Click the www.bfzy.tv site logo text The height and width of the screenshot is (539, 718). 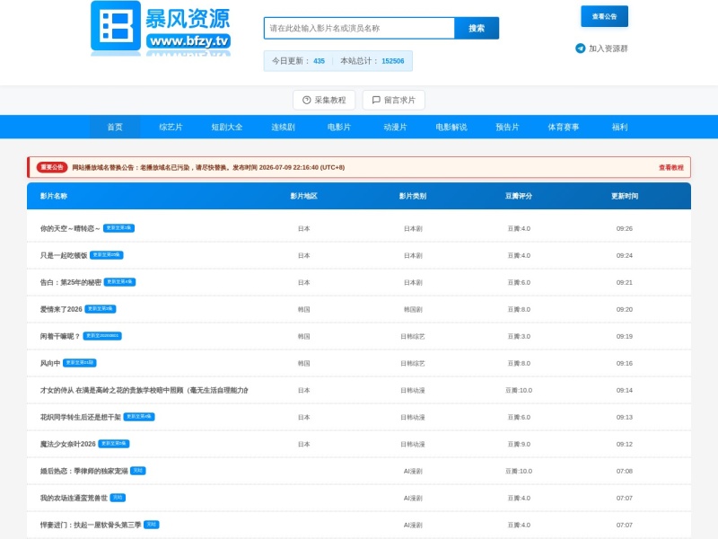point(188,41)
